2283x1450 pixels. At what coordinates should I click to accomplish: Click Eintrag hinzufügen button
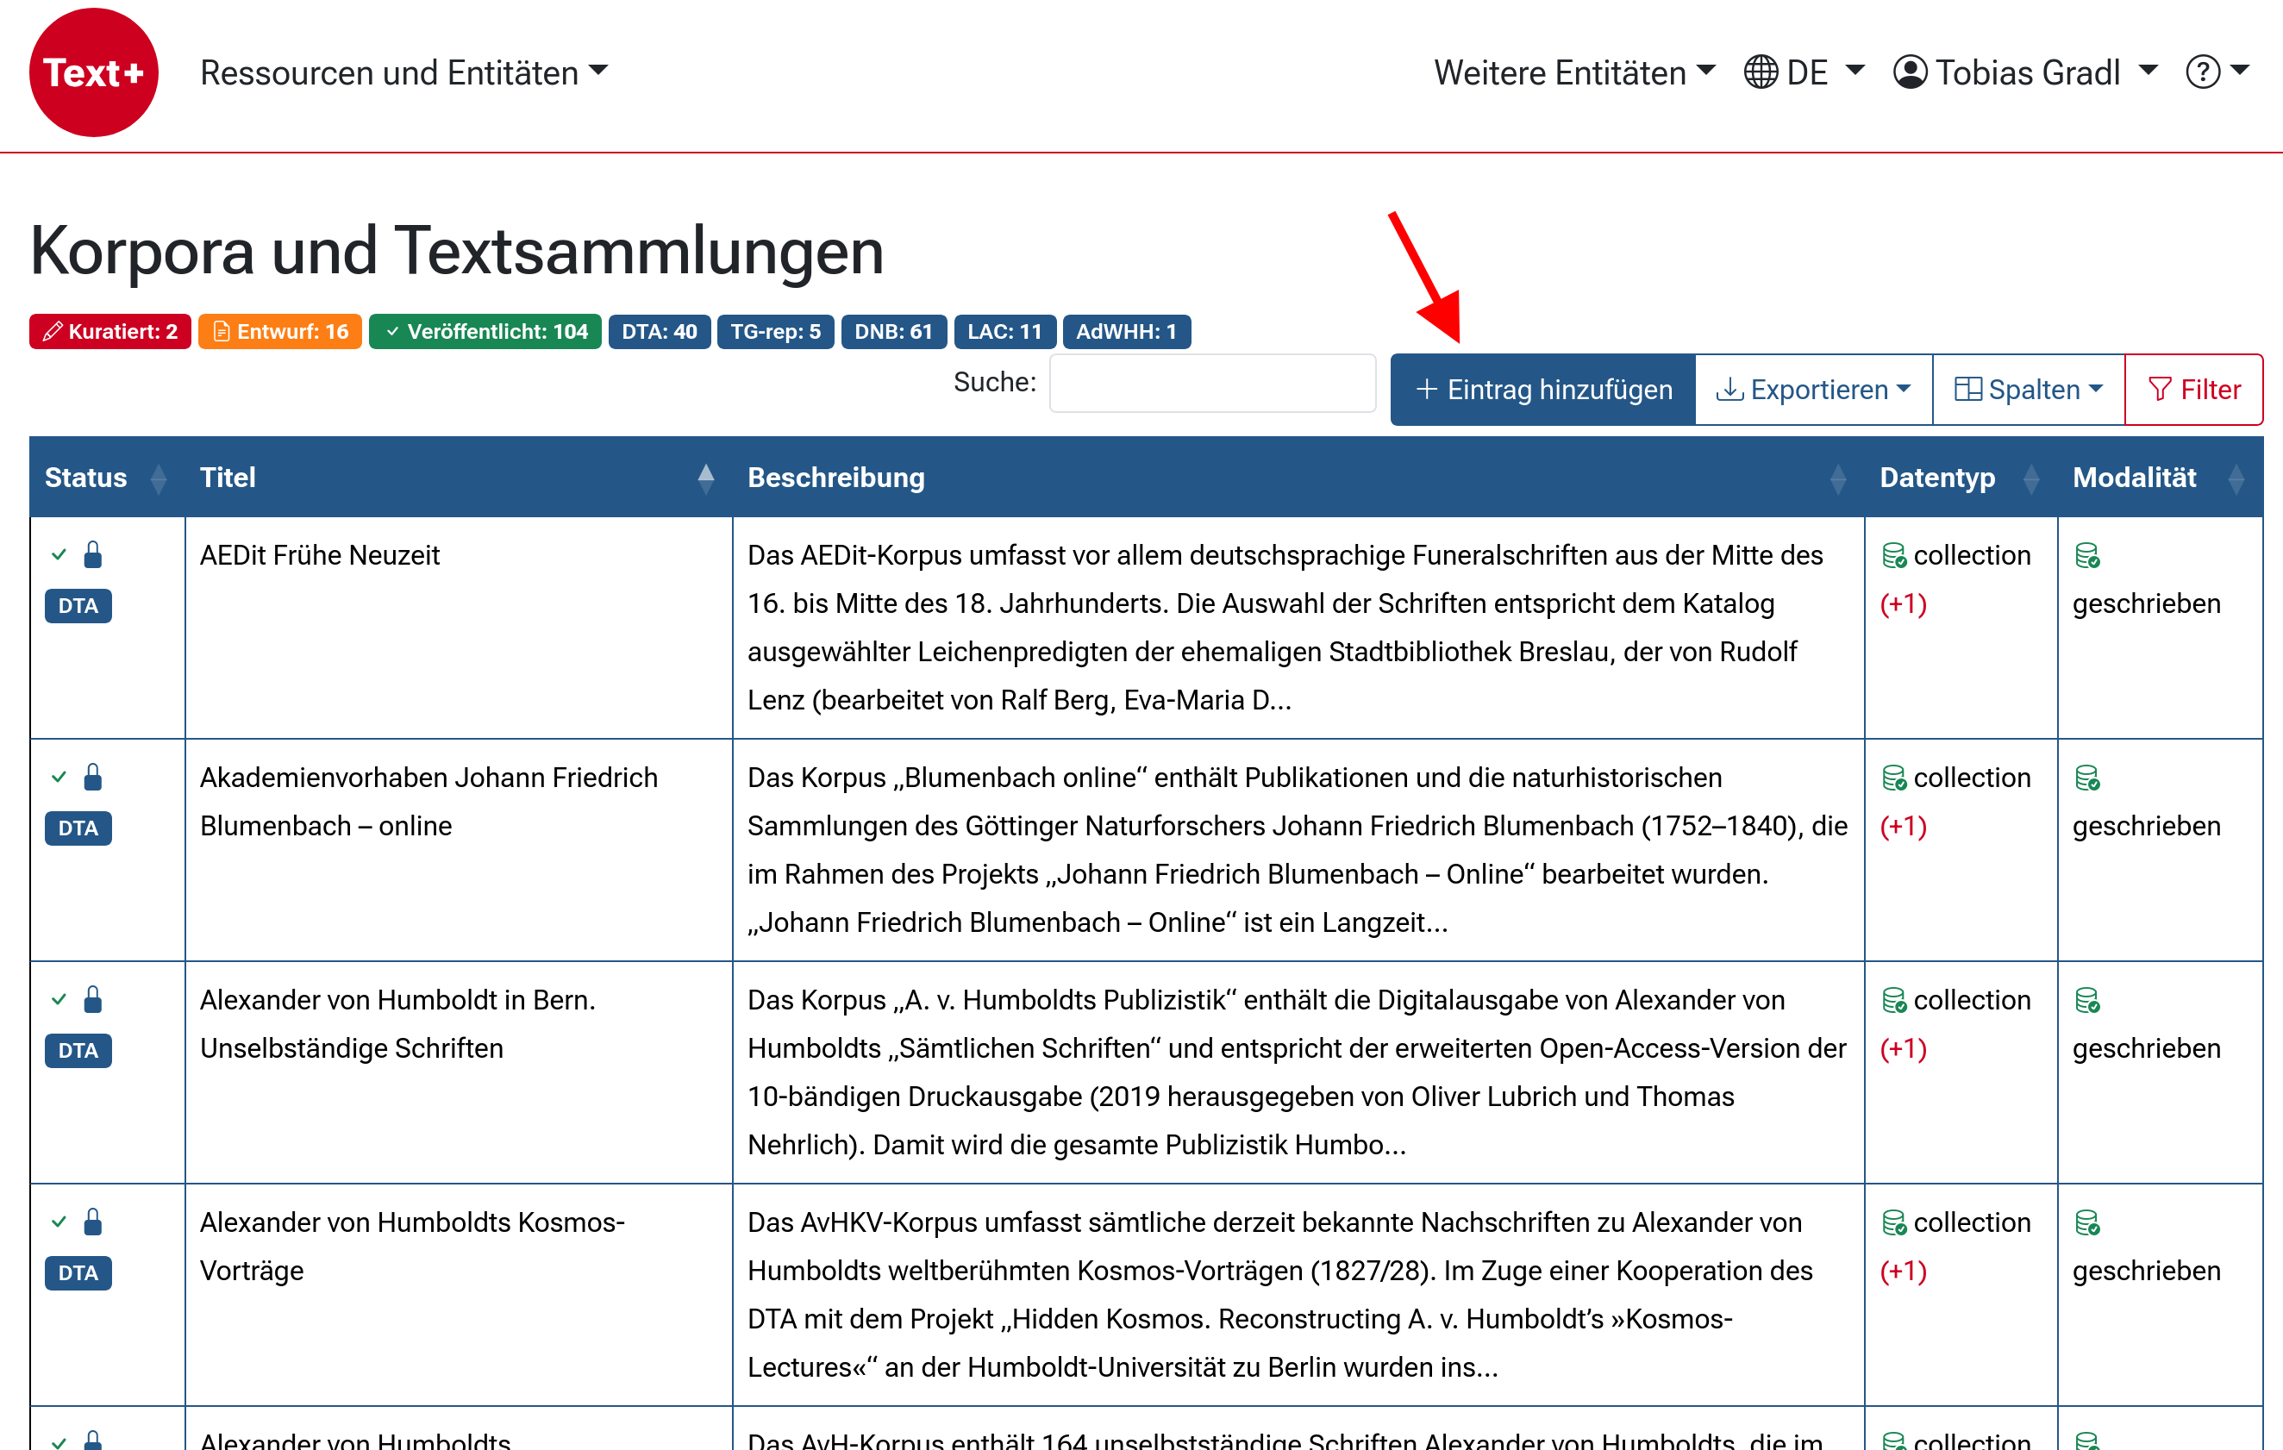pyautogui.click(x=1542, y=390)
